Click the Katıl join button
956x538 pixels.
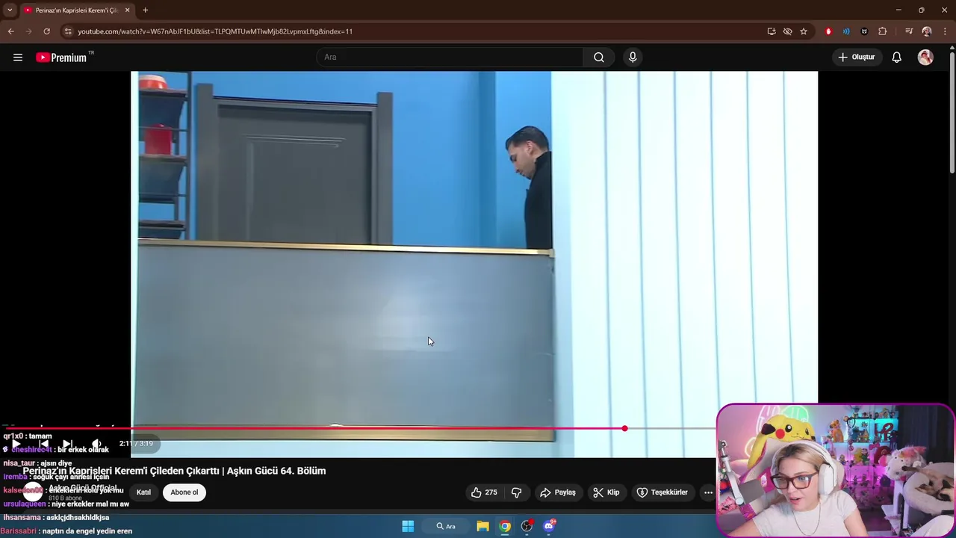143,492
